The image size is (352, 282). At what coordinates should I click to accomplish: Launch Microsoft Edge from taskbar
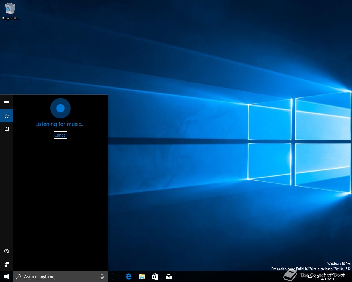pyautogui.click(x=128, y=276)
